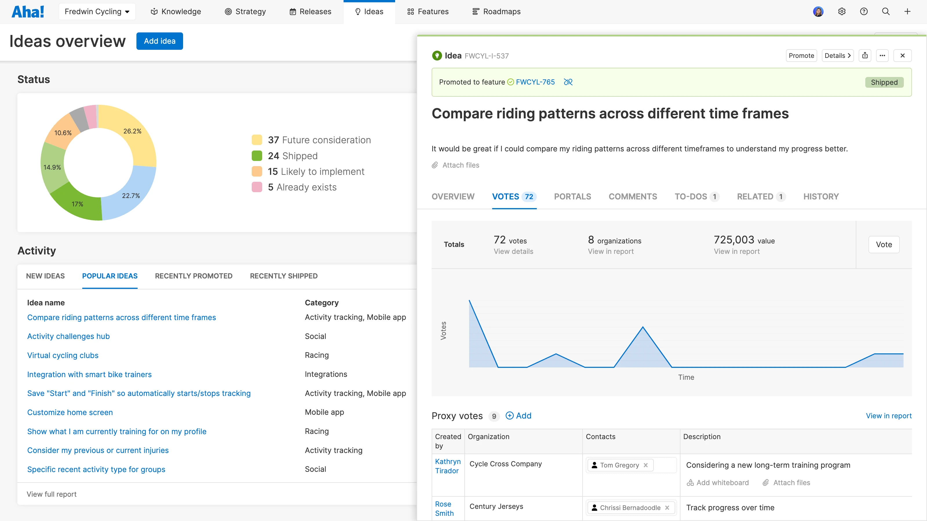The image size is (927, 521).
Task: Click the unlink promoted feature icon
Action: [568, 82]
